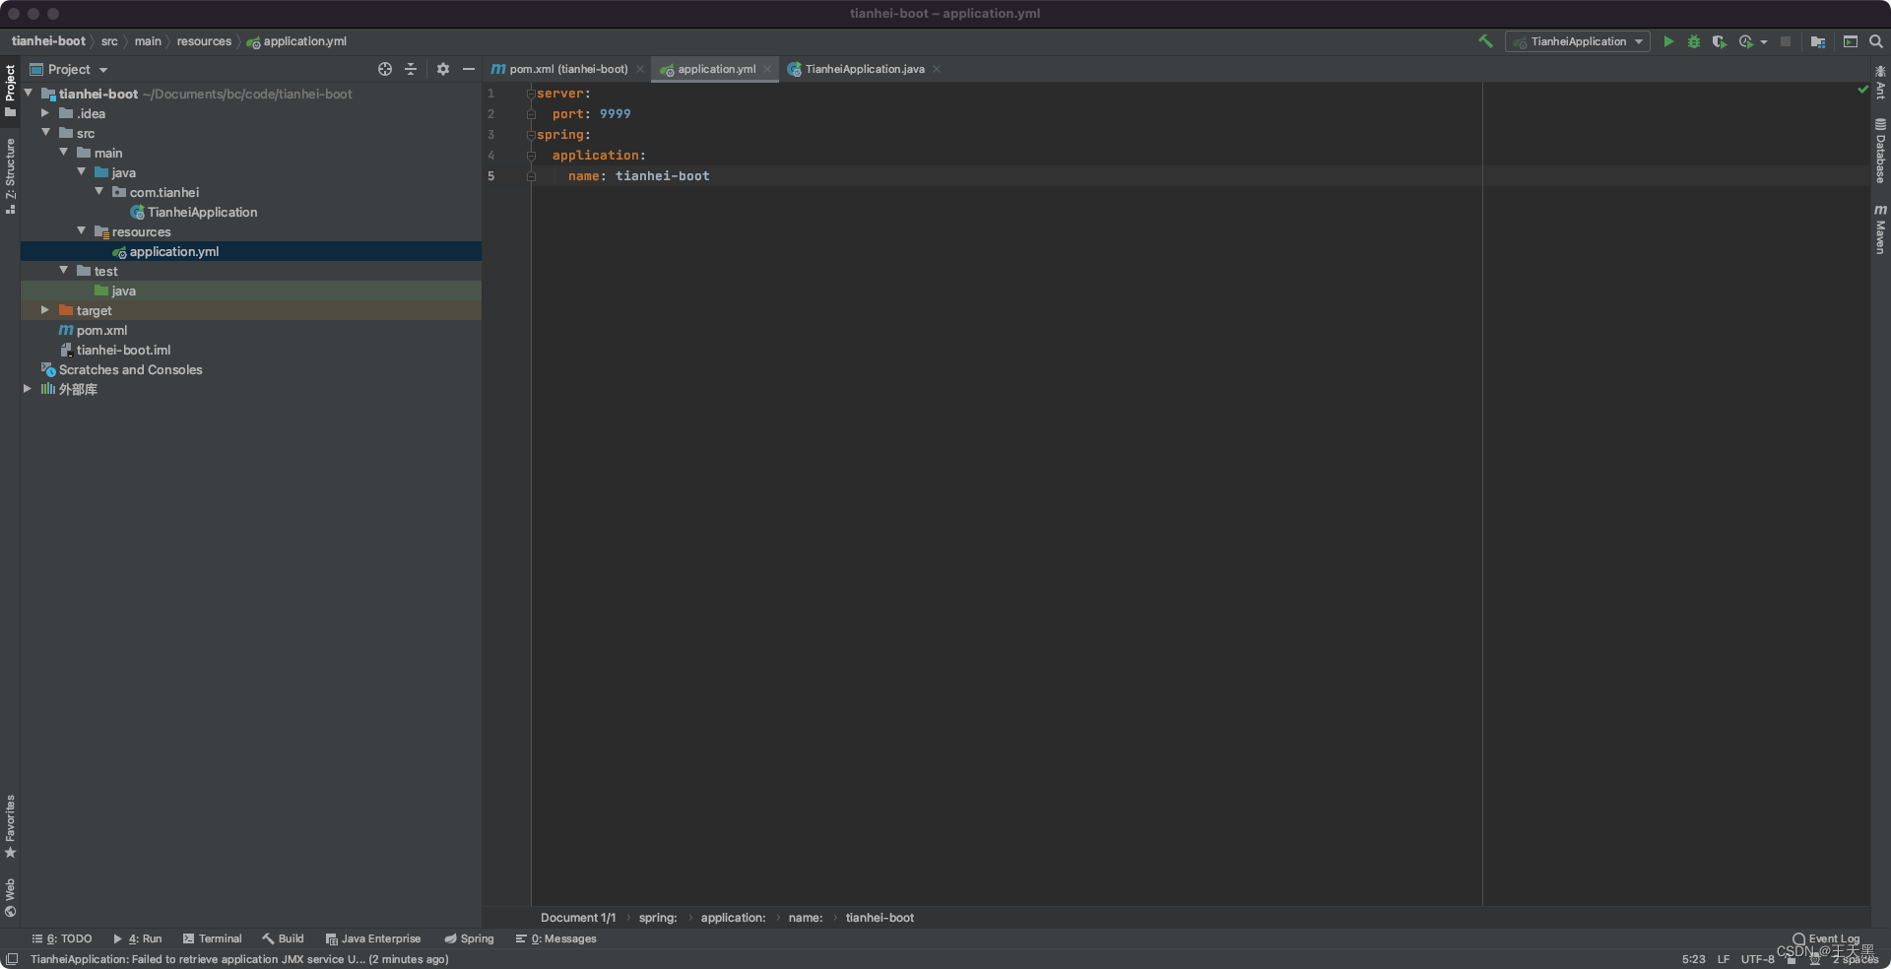Click the tool windows quick-access icon
The width and height of the screenshot is (1891, 969).
point(12,959)
